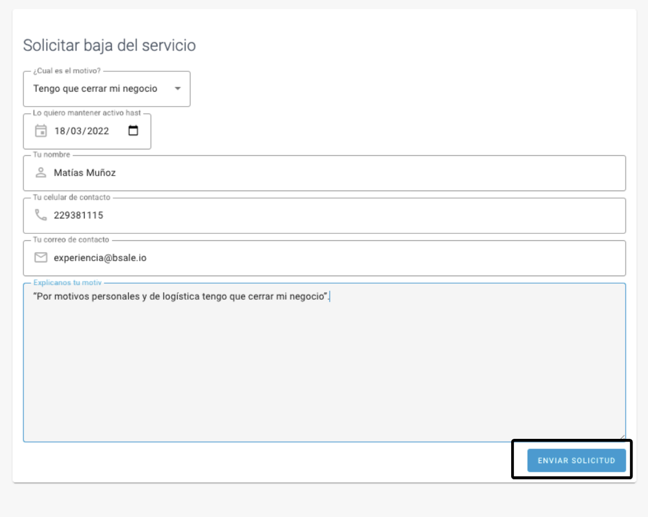Click the 'Solicitar baja del servicio' heading
Image resolution: width=648 pixels, height=517 pixels.
pos(109,45)
